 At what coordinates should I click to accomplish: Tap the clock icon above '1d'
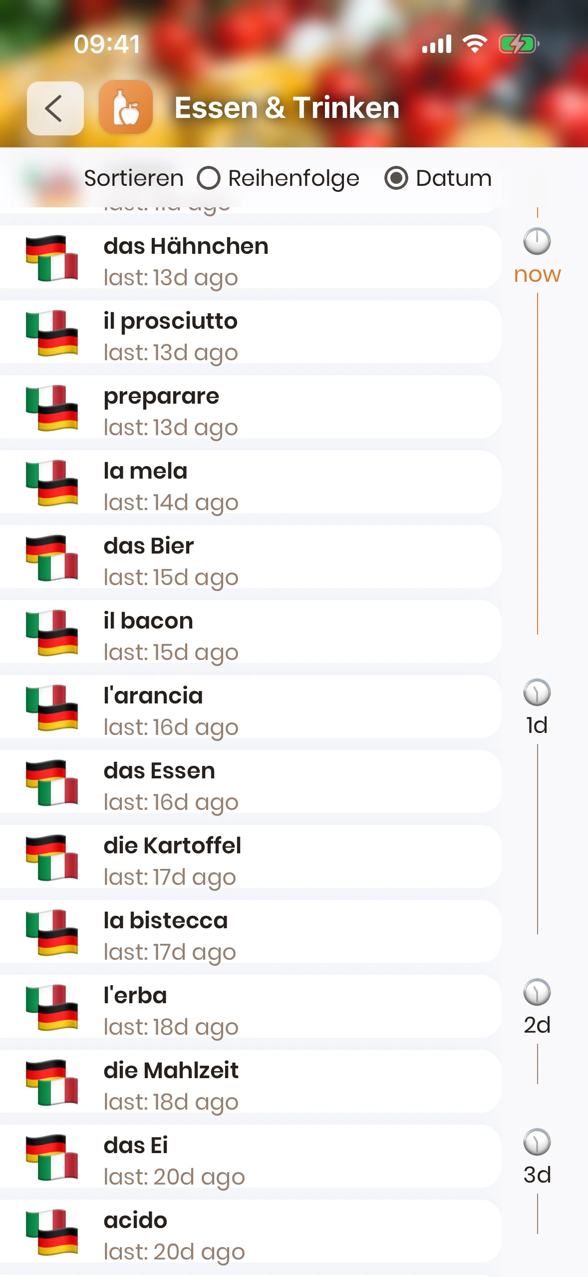tap(537, 692)
